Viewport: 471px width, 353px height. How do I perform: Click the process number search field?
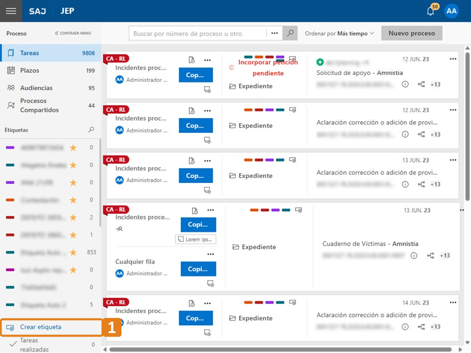click(197, 33)
